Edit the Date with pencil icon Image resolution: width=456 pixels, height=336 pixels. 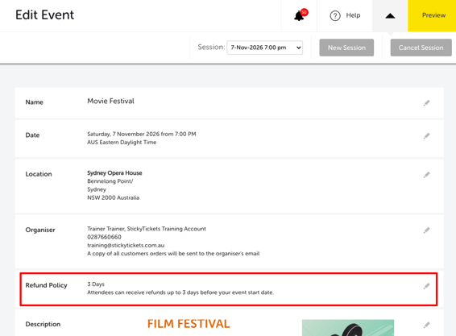426,136
